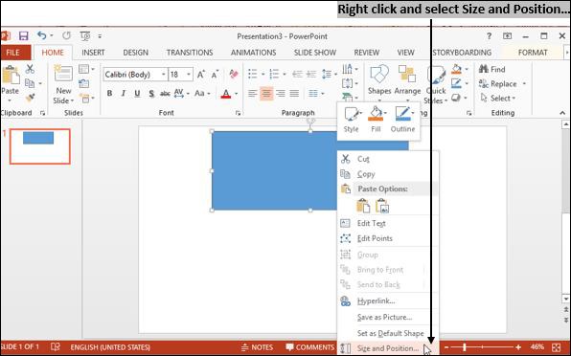Align text right
Viewport: 571px width, 356px height.
coord(281,94)
